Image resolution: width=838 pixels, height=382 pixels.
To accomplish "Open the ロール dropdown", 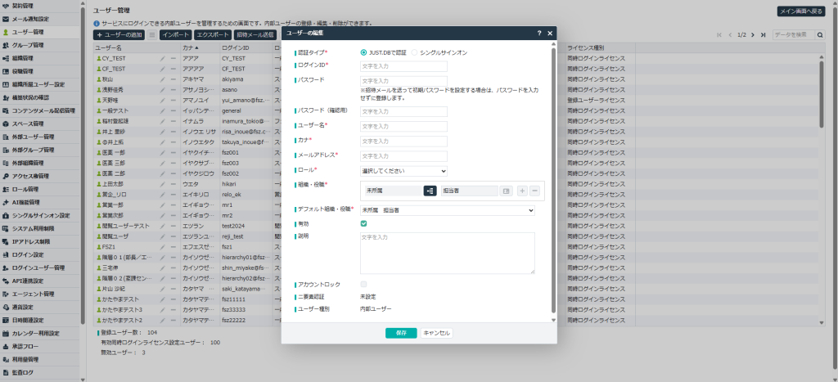I will (403, 171).
